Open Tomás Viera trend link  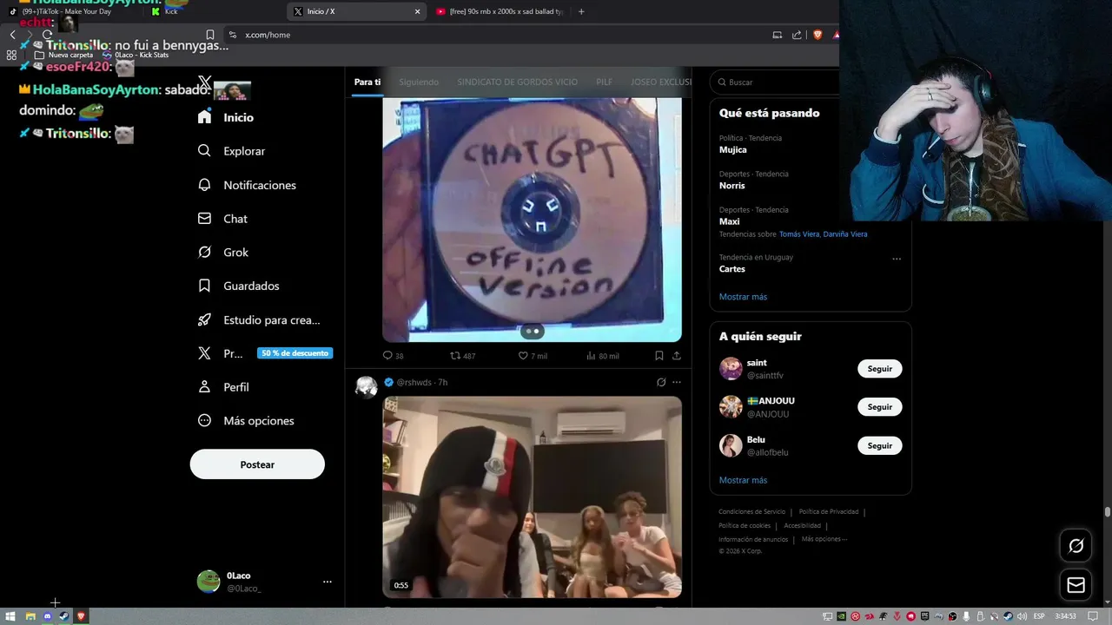[799, 234]
